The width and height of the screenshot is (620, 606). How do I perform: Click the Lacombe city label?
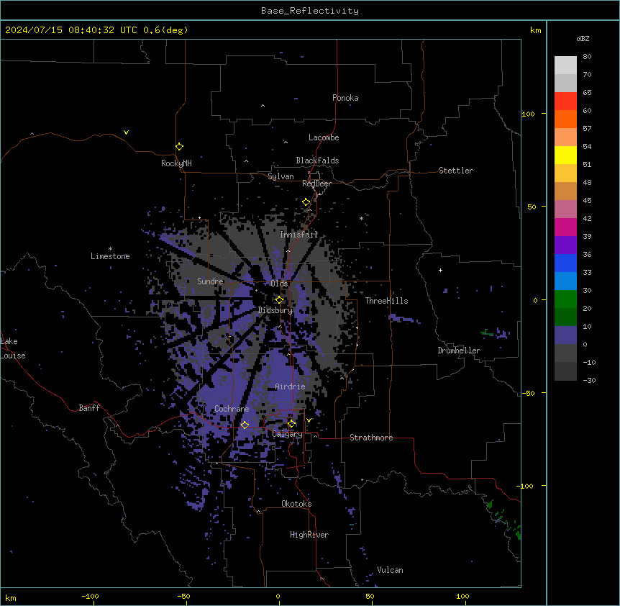(324, 137)
